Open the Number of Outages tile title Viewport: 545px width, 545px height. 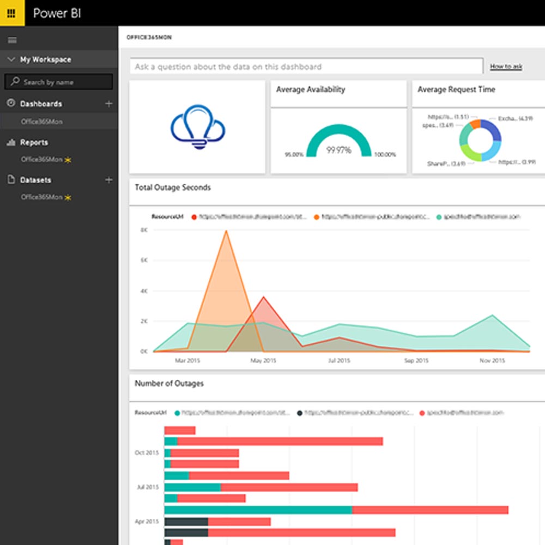(x=169, y=383)
